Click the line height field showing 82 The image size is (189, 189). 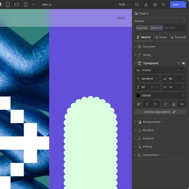pos(147,87)
